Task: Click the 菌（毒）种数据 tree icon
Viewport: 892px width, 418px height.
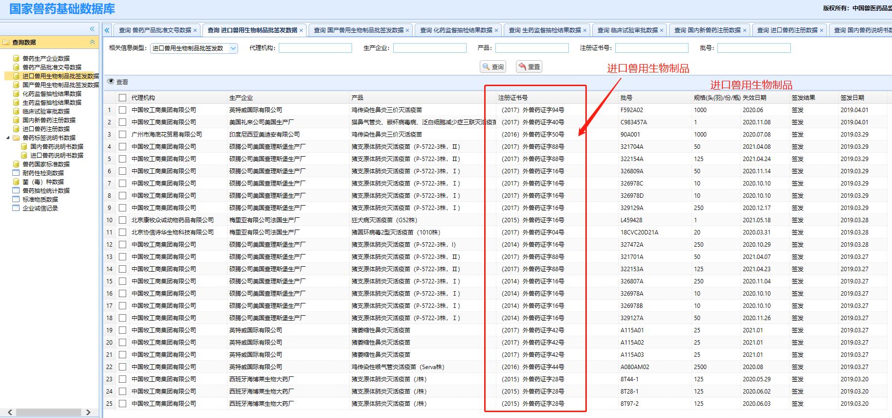Action: (x=16, y=182)
